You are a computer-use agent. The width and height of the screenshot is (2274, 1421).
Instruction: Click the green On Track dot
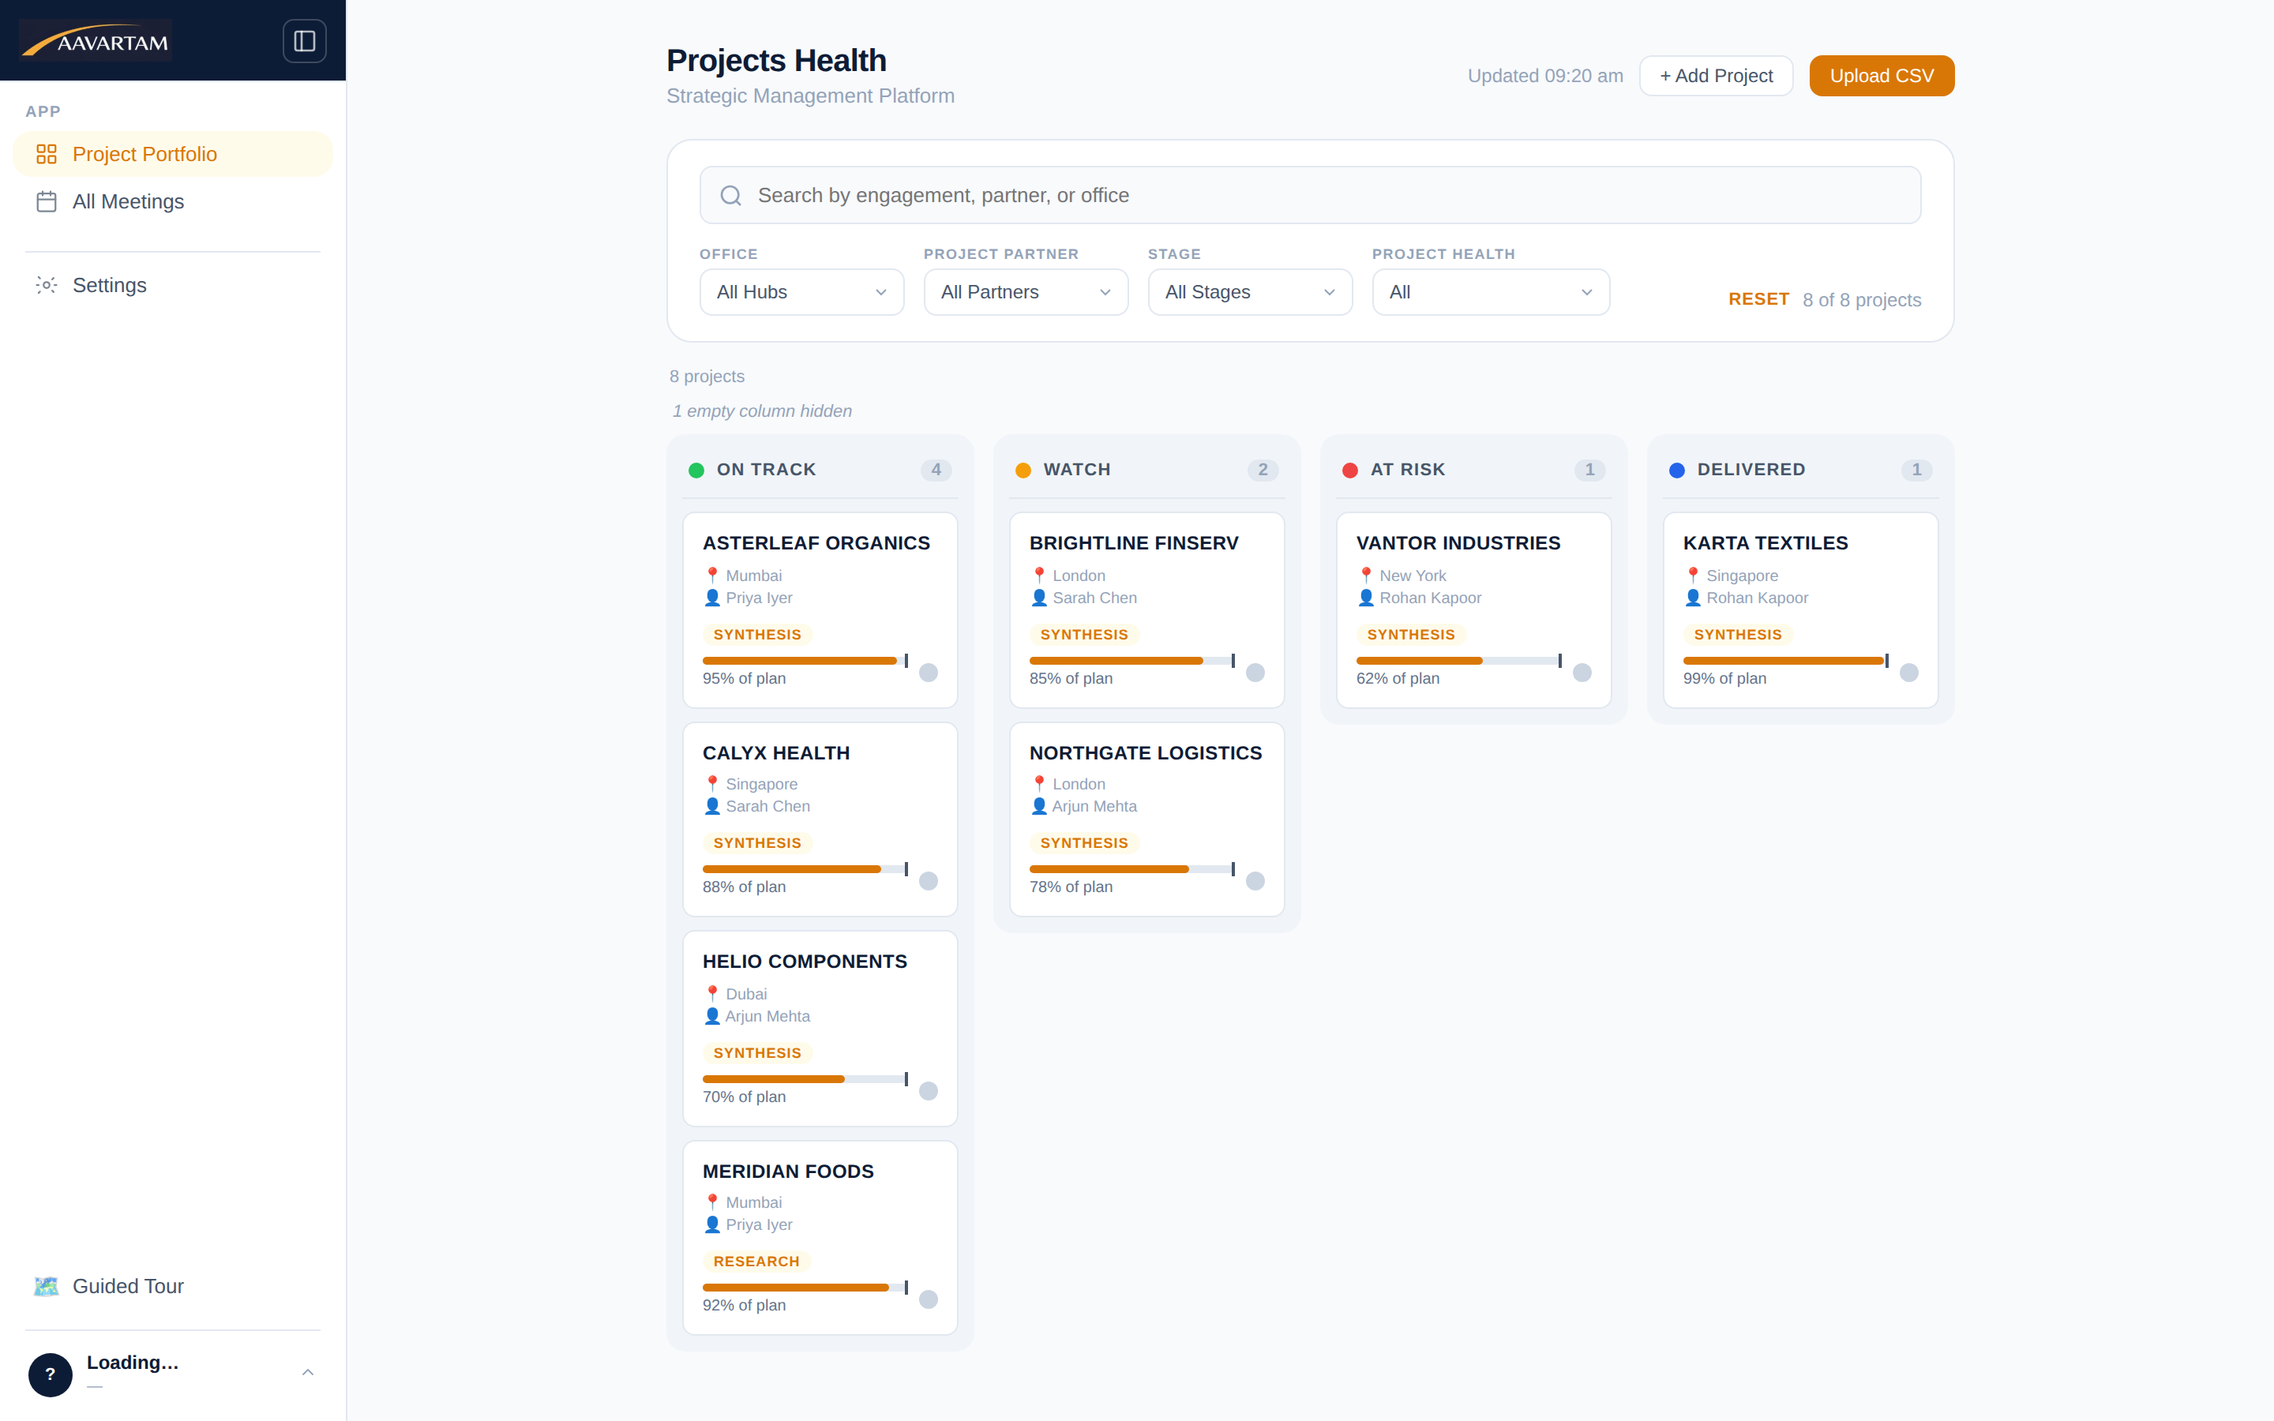point(696,470)
